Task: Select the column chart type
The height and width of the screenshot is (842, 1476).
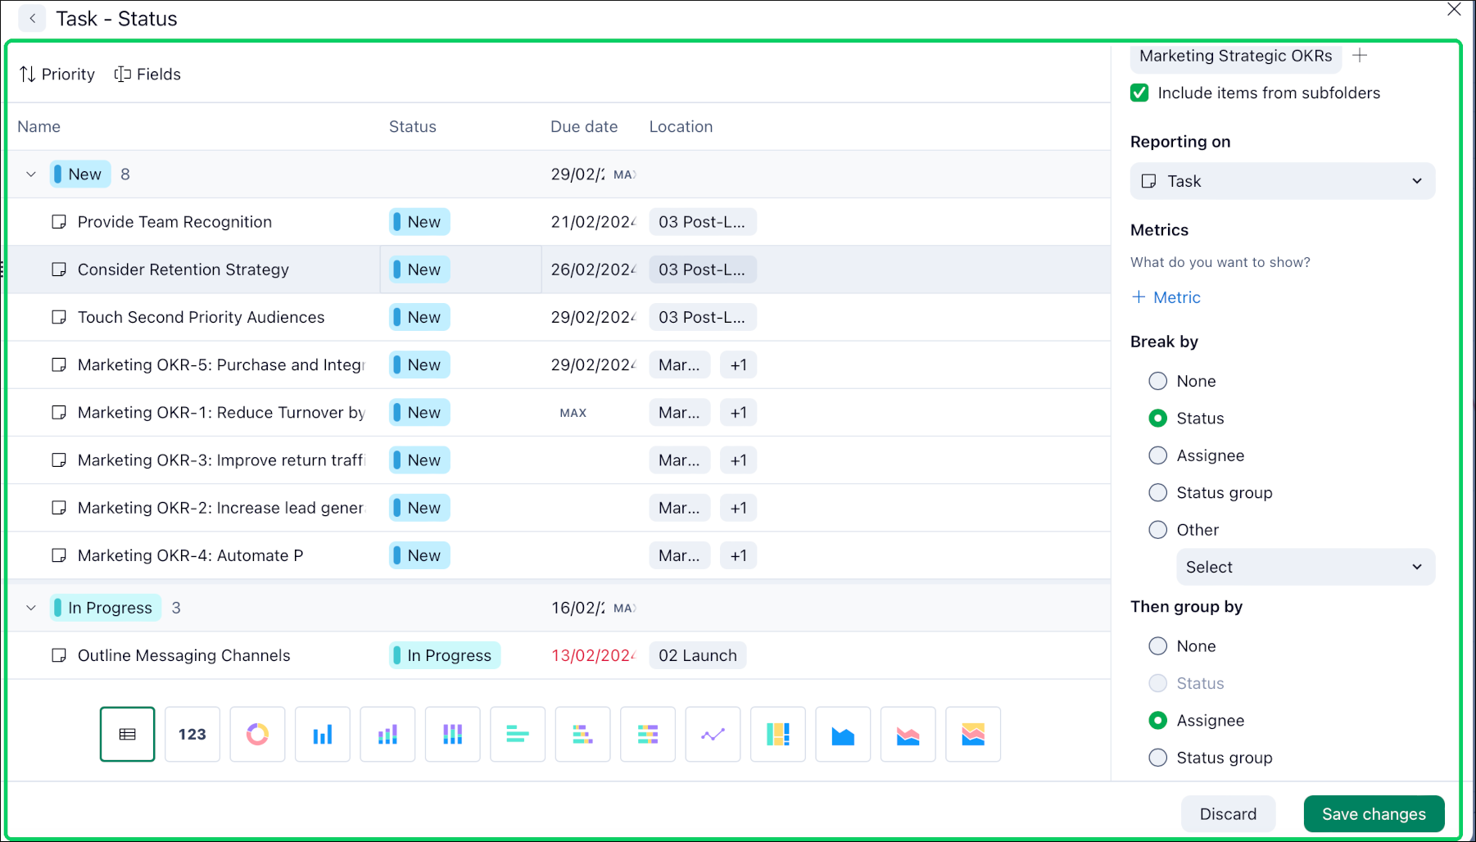Action: coord(322,734)
